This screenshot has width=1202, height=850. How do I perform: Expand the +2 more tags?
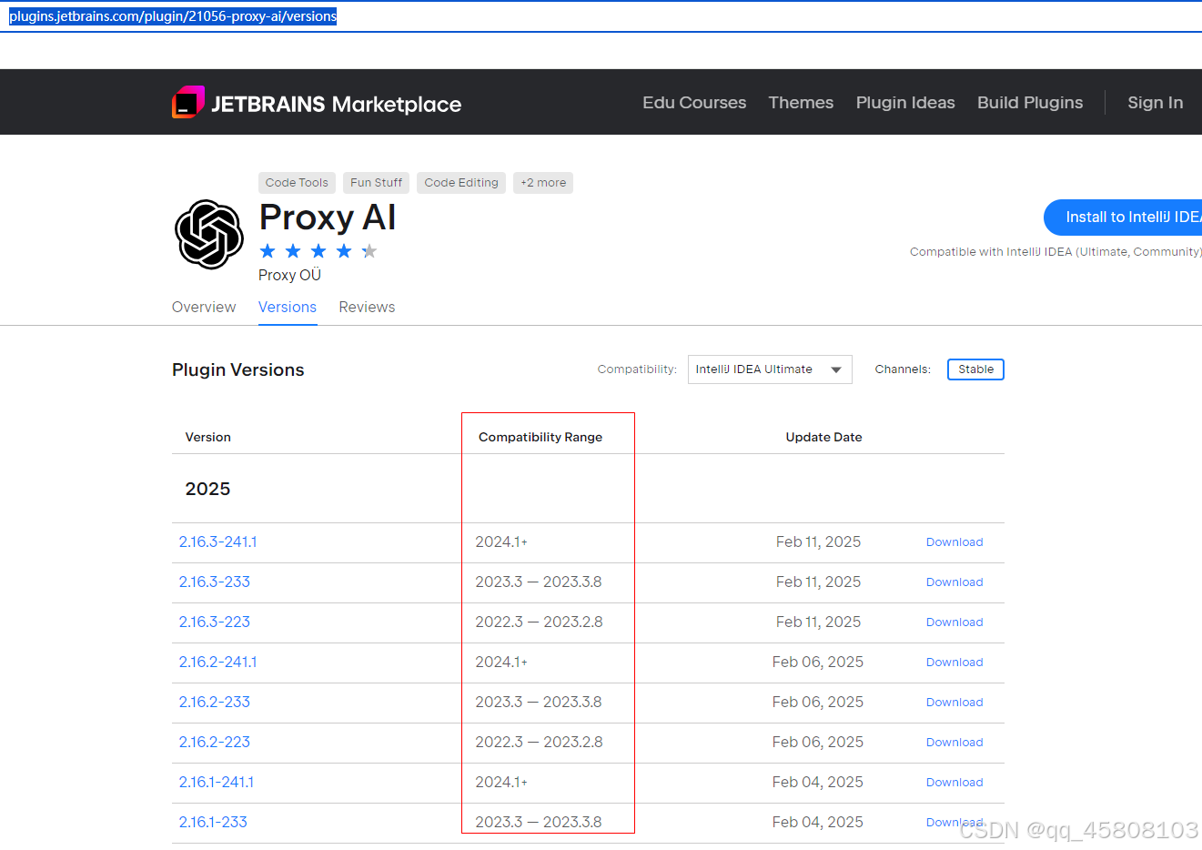point(543,183)
